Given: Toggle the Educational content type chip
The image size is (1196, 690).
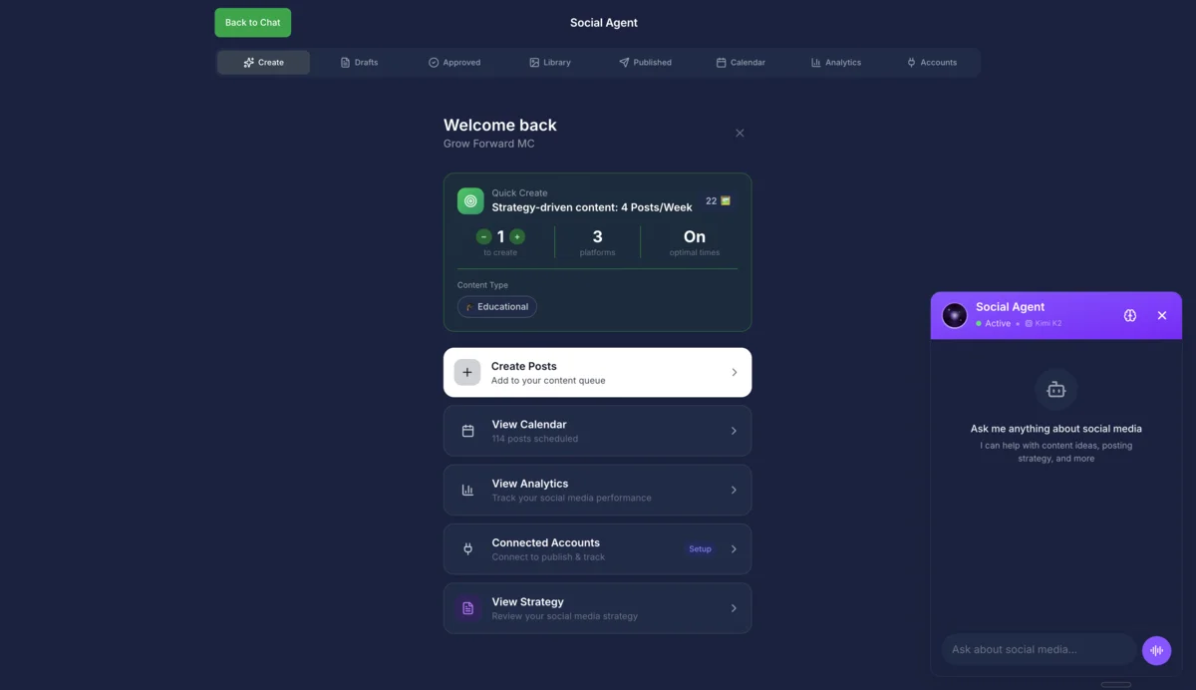Looking at the screenshot, I should pos(497,307).
